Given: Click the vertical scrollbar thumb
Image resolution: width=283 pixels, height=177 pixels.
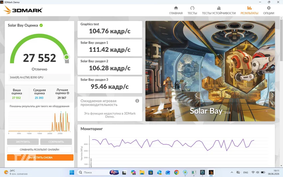Looking at the screenshot, I should coord(281,40).
